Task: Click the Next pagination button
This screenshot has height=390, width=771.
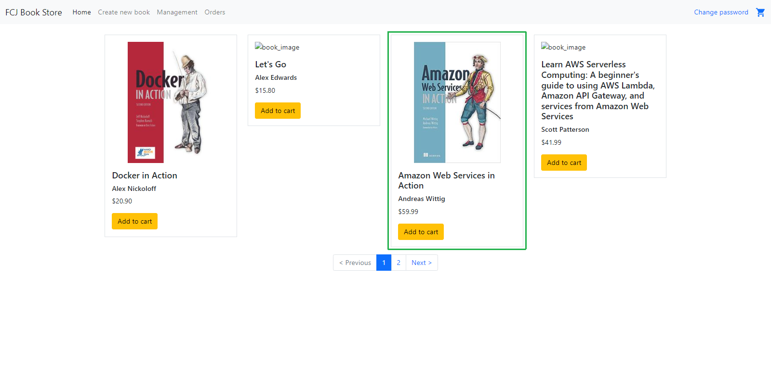Action: click(x=422, y=263)
